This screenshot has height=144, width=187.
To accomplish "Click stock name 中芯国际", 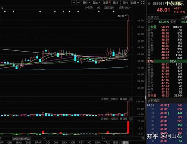I will pyautogui.click(x=174, y=4).
